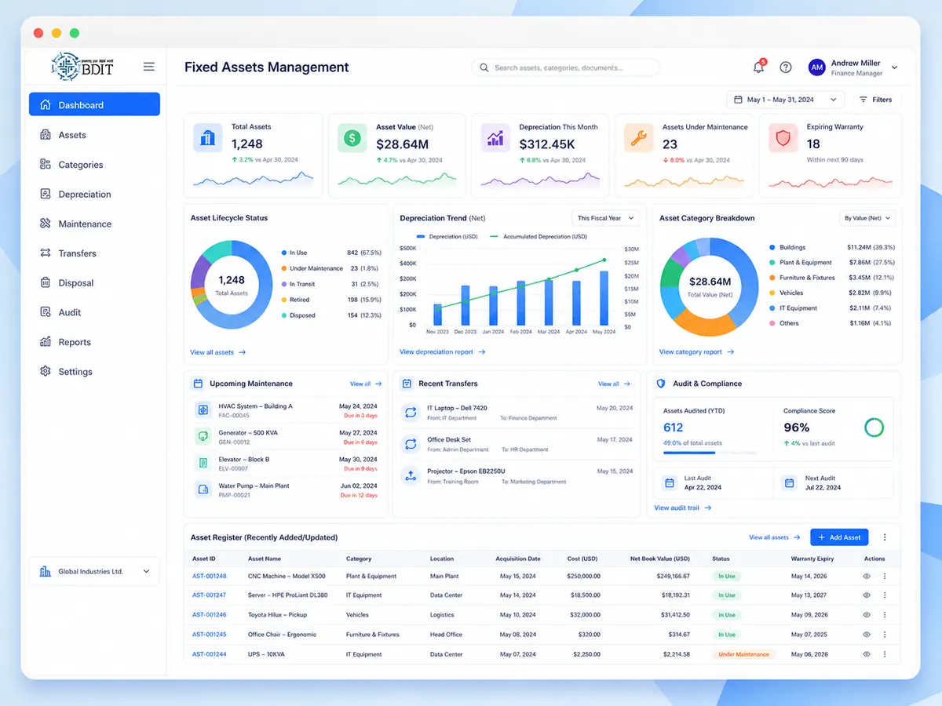Open the Filters button
Image resolution: width=942 pixels, height=706 pixels.
coord(876,100)
